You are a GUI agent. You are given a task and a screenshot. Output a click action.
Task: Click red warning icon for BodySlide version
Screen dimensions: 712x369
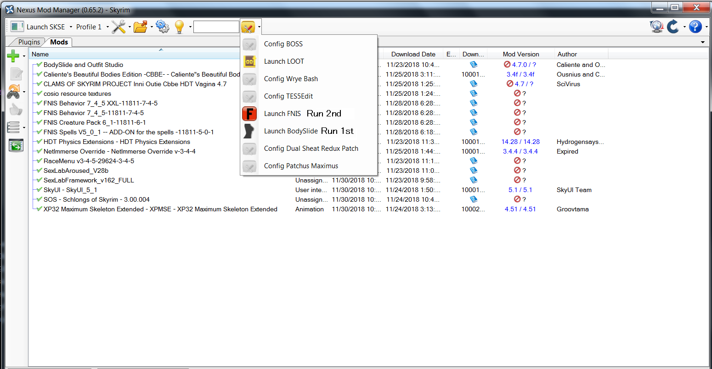[507, 65]
